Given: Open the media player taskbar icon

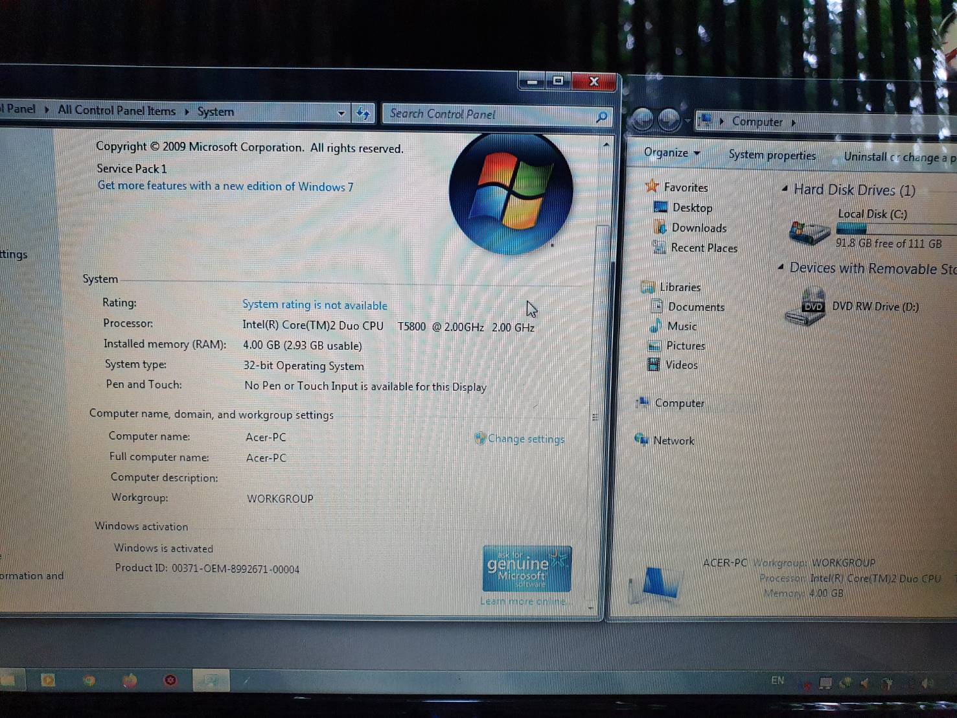Looking at the screenshot, I should (48, 680).
